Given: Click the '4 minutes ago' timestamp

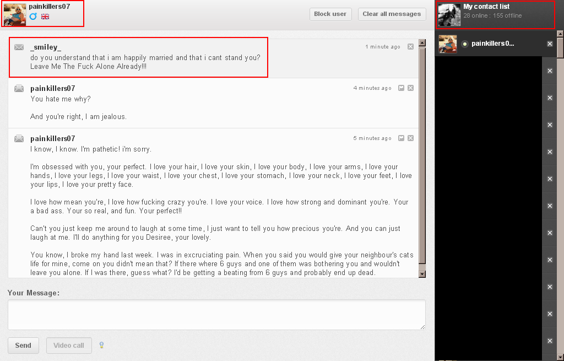Looking at the screenshot, I should pyautogui.click(x=372, y=88).
